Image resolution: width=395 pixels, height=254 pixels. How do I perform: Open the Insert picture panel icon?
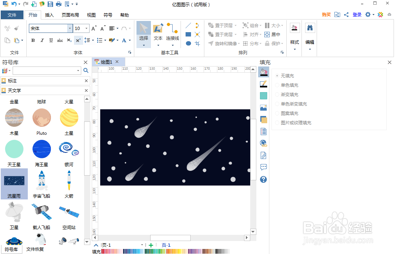pyautogui.click(x=264, y=108)
